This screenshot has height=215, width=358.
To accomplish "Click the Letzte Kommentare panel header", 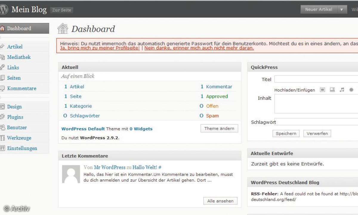I will 149,156.
